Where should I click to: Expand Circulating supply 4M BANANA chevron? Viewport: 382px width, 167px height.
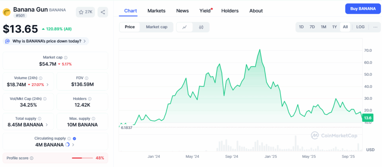(x=73, y=145)
